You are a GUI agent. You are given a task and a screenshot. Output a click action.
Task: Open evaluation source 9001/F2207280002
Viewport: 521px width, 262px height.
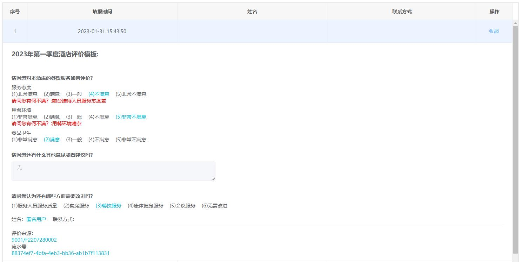pos(34,240)
